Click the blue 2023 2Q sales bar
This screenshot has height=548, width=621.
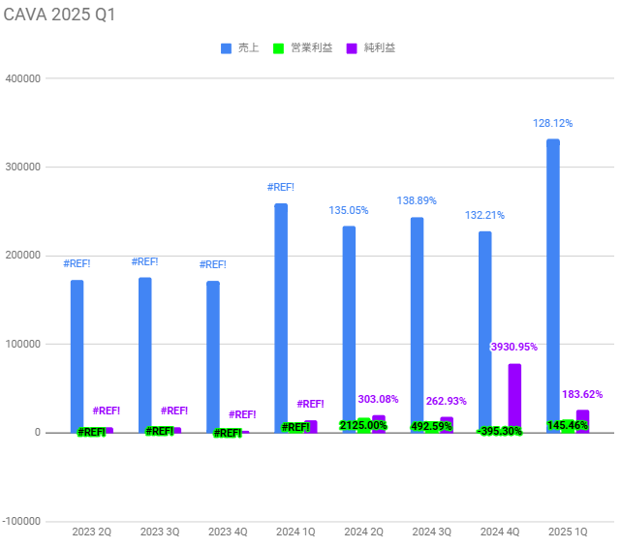78,356
